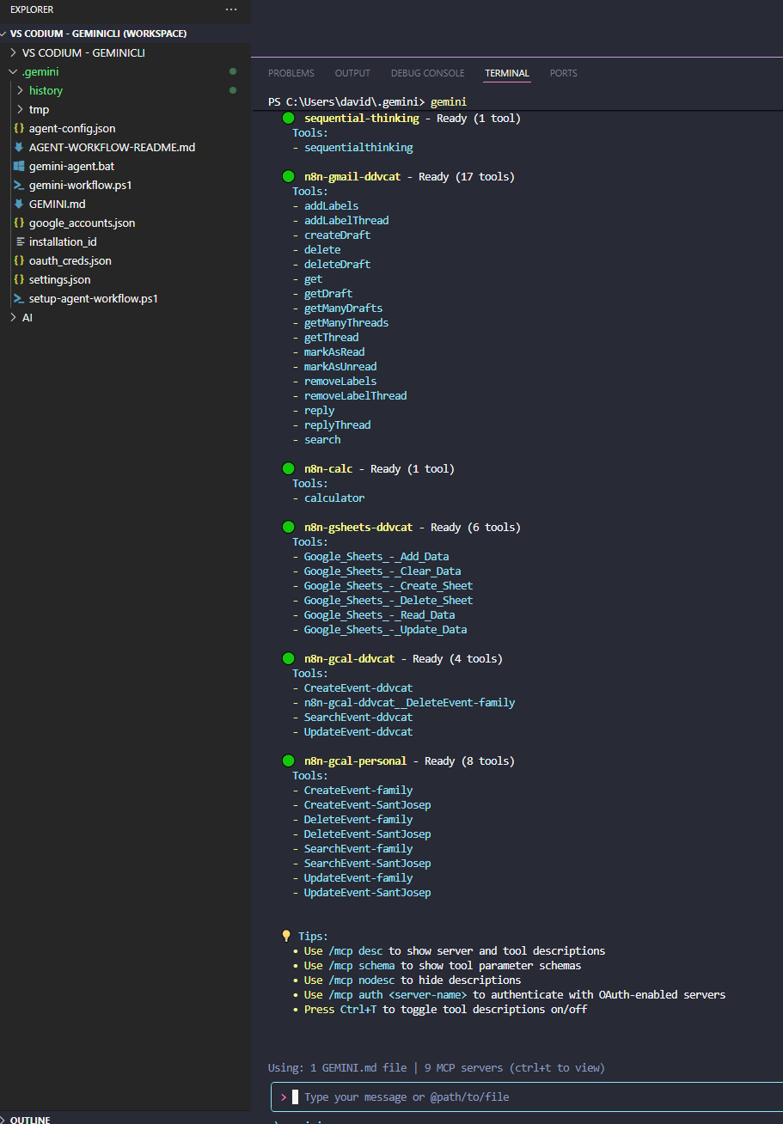Select the PORTS tab
The image size is (783, 1124).
(x=563, y=73)
